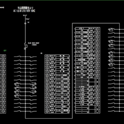Screen dimensions: 124x124
Task: Click circuit number circle 211
Action: [3, 96]
